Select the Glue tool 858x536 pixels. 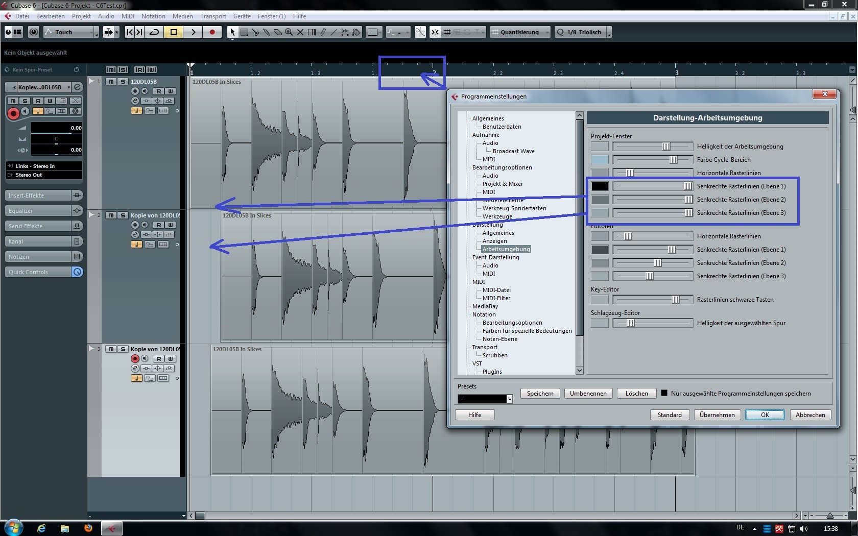click(x=267, y=32)
